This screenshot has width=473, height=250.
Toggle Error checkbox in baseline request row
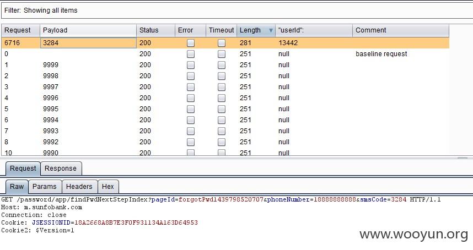point(191,54)
